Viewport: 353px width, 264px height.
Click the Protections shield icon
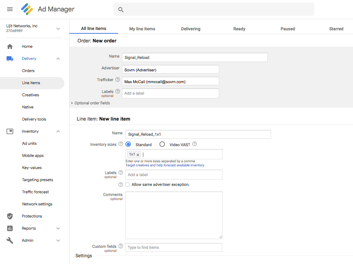tap(10, 216)
